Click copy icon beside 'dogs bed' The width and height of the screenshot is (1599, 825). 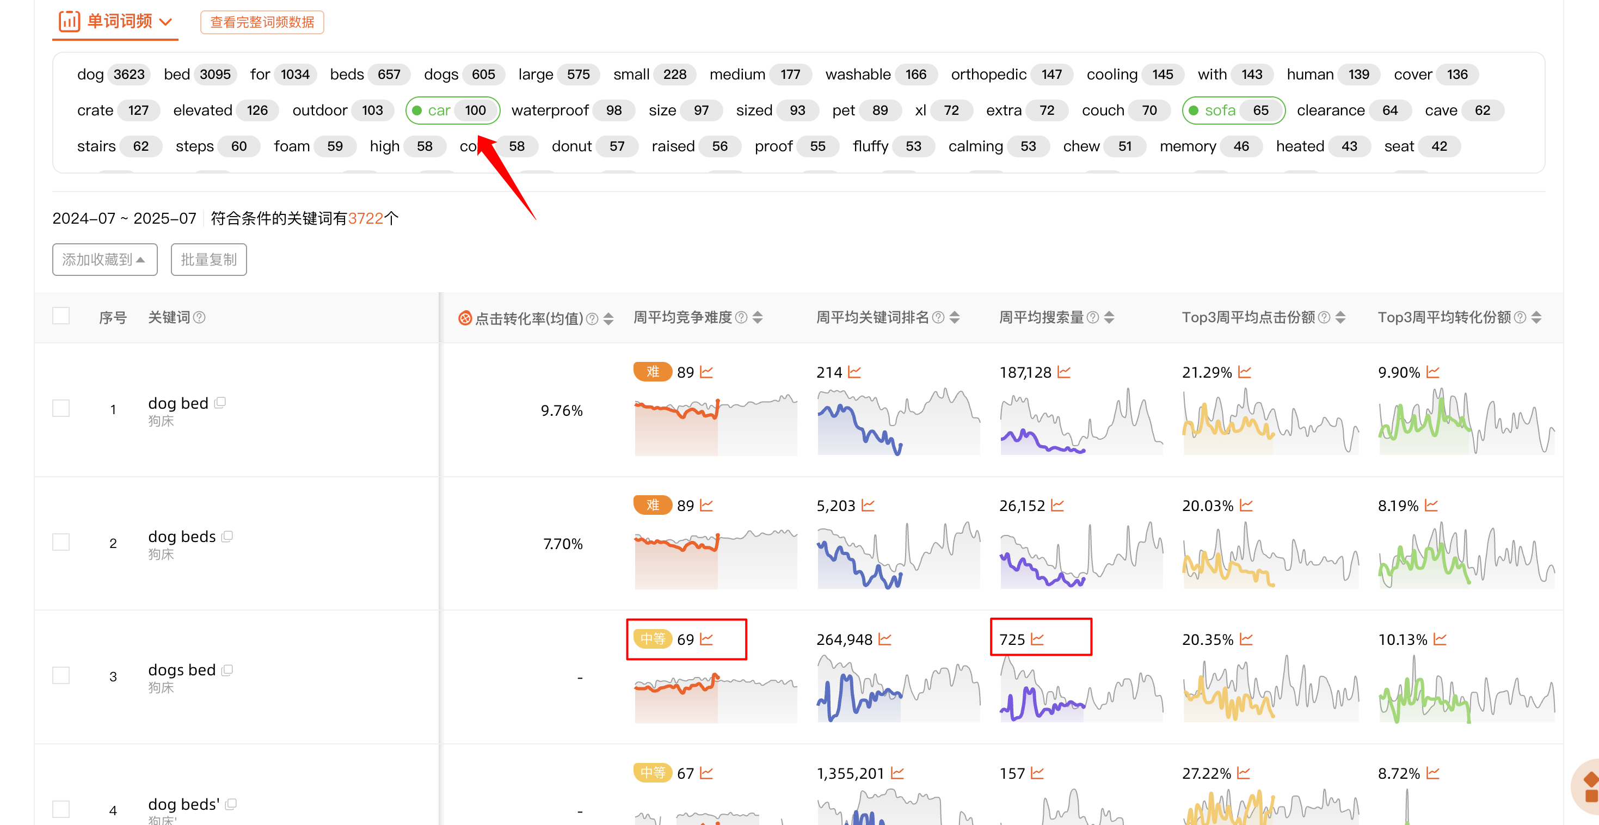point(227,670)
